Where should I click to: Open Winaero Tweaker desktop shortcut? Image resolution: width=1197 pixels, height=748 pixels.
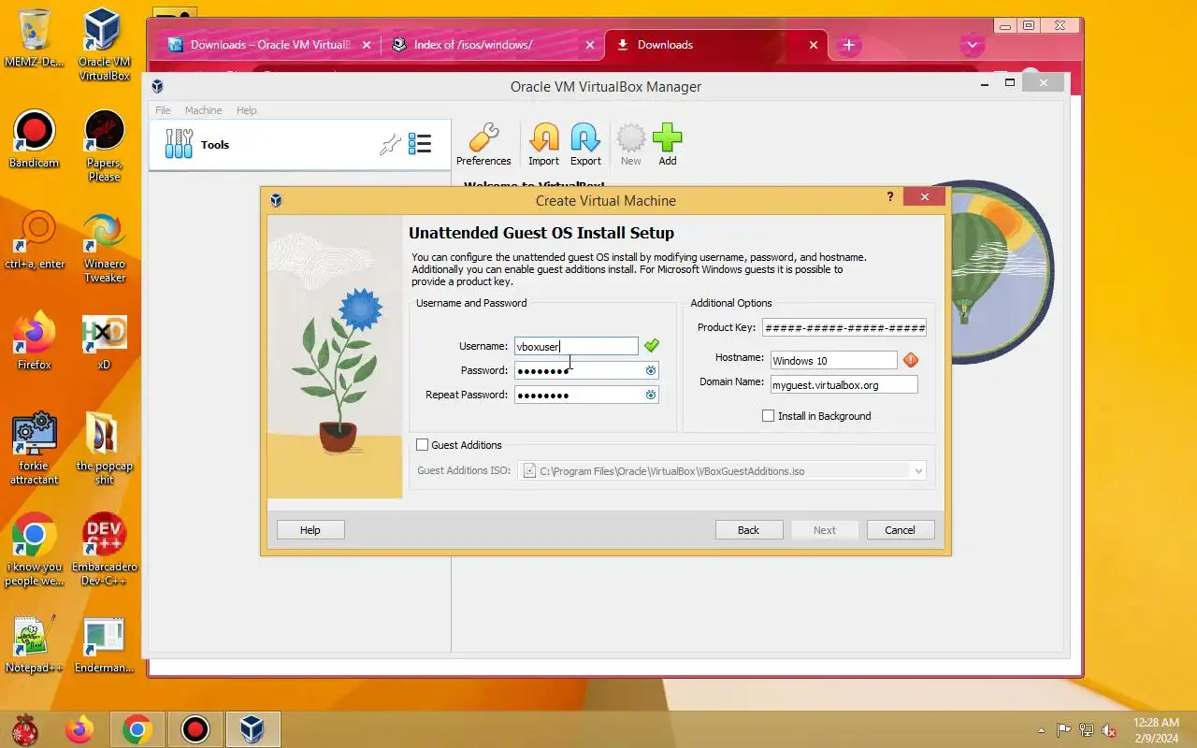pyautogui.click(x=104, y=247)
